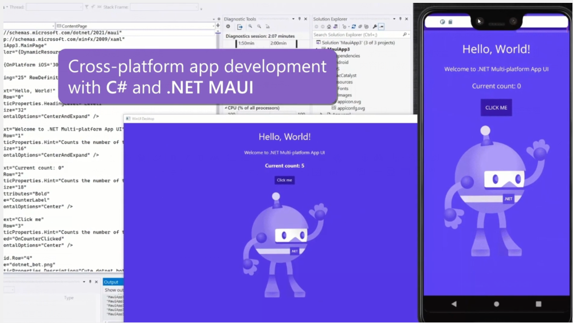Click Back arrow in Solution Explorer toolbar

pyautogui.click(x=316, y=27)
